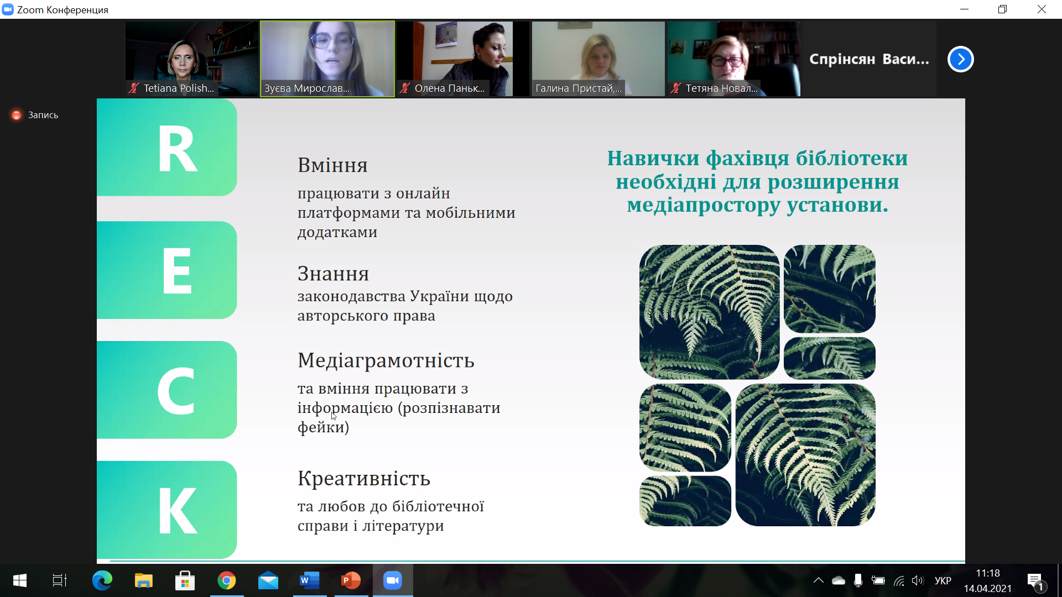Image resolution: width=1062 pixels, height=597 pixels.
Task: Open Microsoft Edge from the taskbar
Action: [x=102, y=580]
